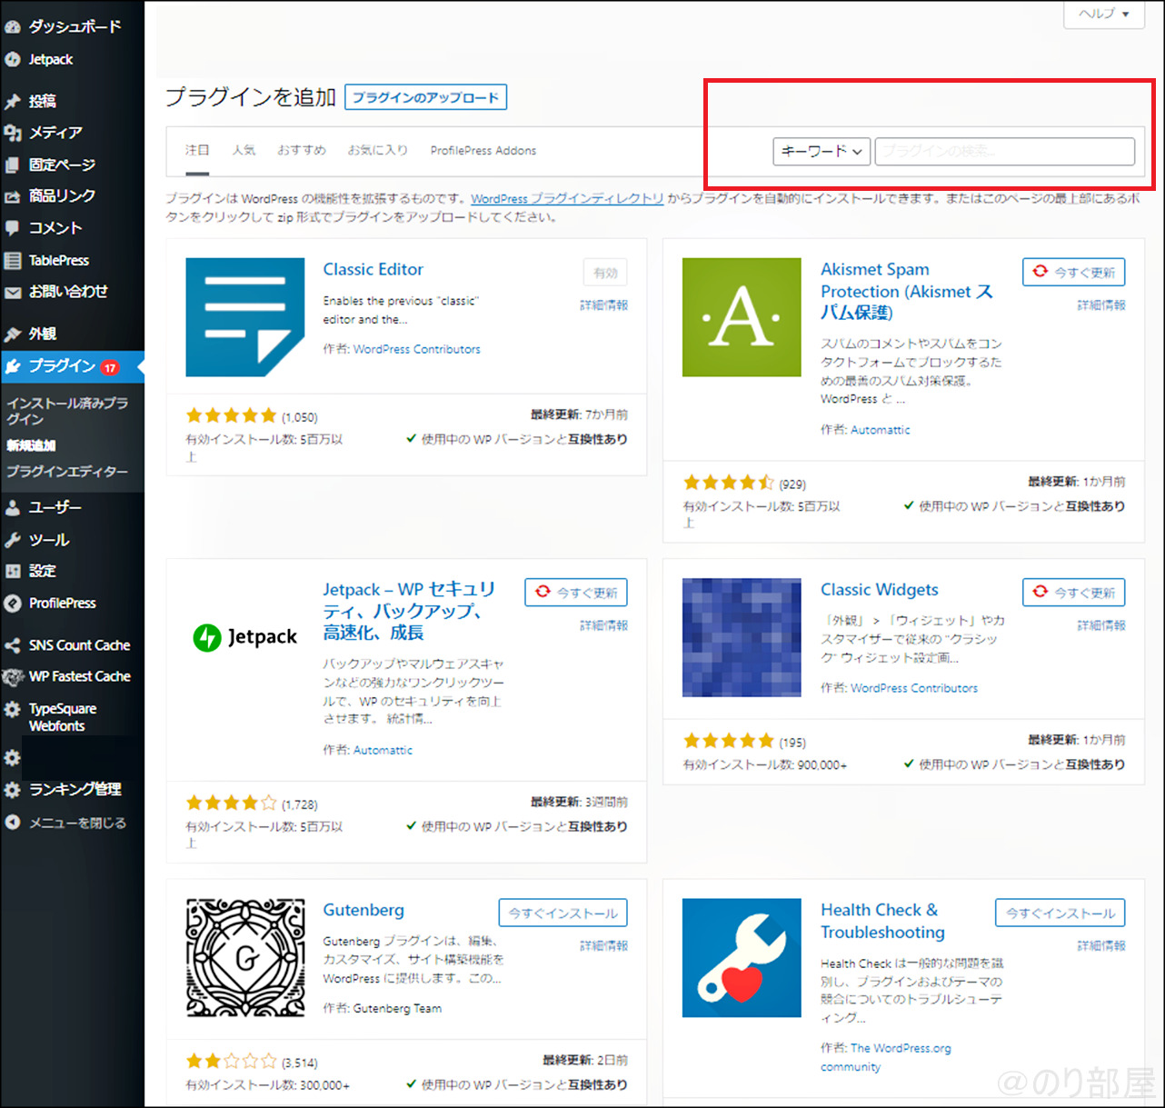Click 今すぐインストール for Health Check
Image resolution: width=1165 pixels, height=1108 pixels.
pyautogui.click(x=1060, y=913)
